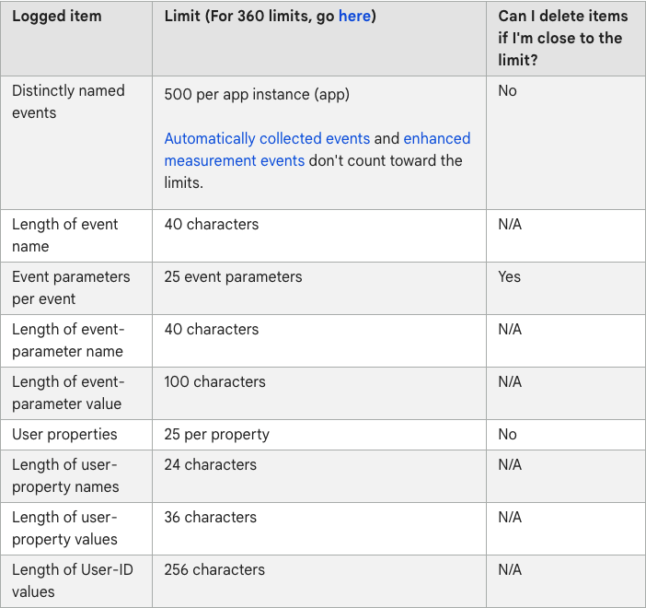Click the "Logged item" column header
This screenshot has width=646, height=608.
click(x=56, y=17)
